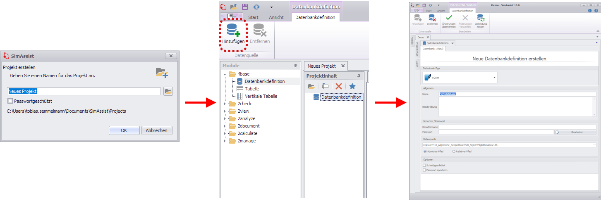The height and width of the screenshot is (201, 601).
Task: Click browse folder button beside project name field
Action: pos(168,92)
